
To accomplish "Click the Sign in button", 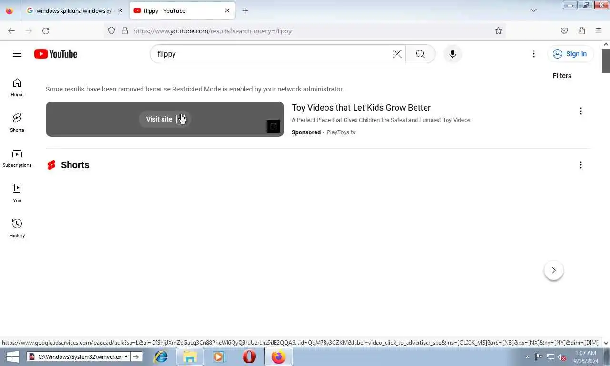I will point(570,54).
